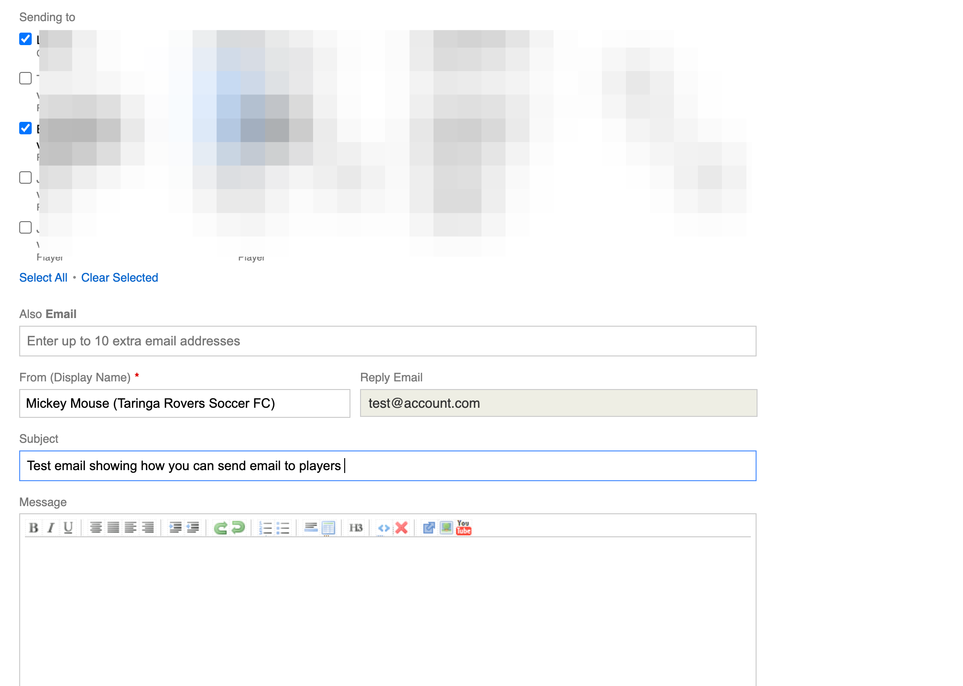Click the Clear Selected link
Viewport: 963px width, 686px height.
point(120,278)
